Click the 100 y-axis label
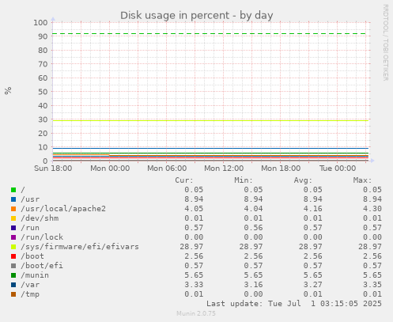The image size is (393, 322). point(40,22)
